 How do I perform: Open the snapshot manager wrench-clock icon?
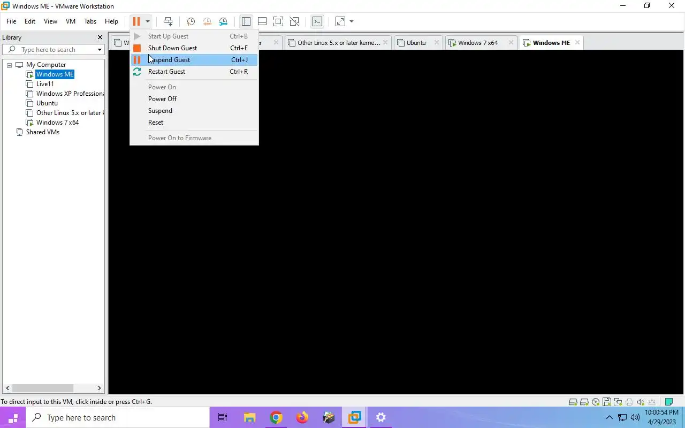click(223, 21)
